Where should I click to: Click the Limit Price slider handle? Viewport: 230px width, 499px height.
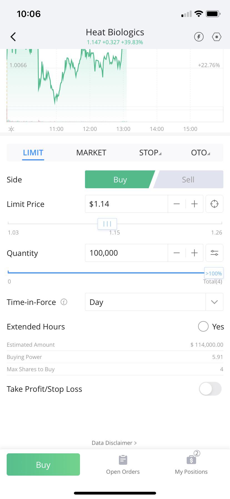pos(107,224)
